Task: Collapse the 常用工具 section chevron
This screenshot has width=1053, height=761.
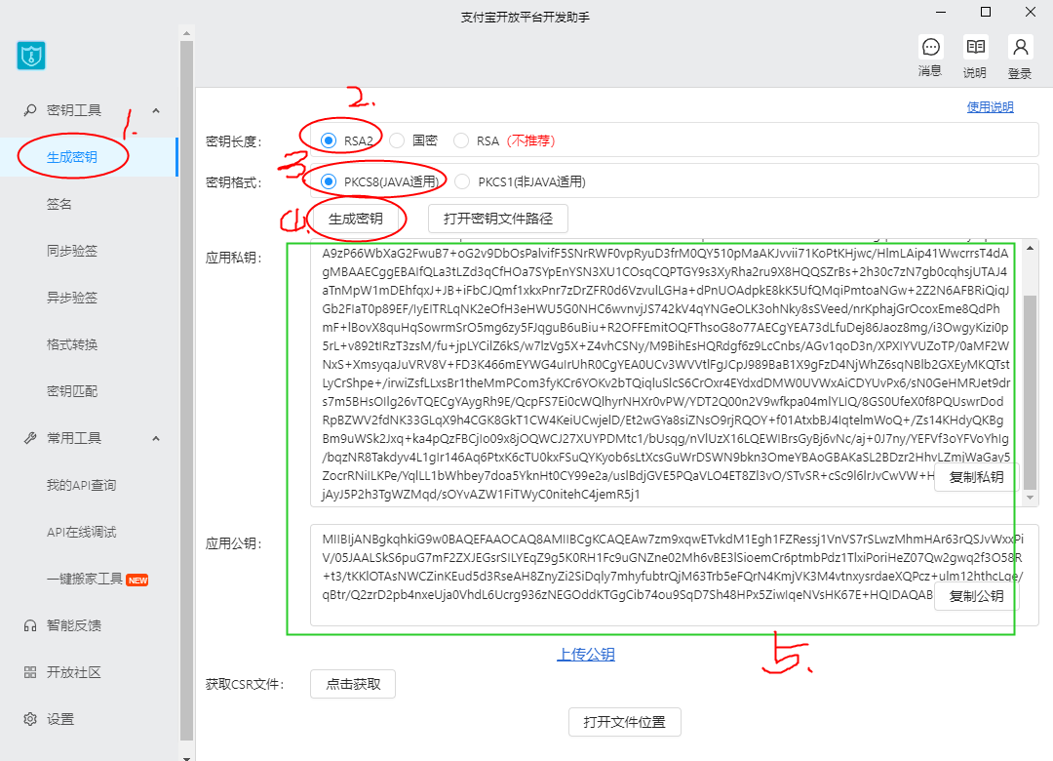Action: pyautogui.click(x=156, y=438)
